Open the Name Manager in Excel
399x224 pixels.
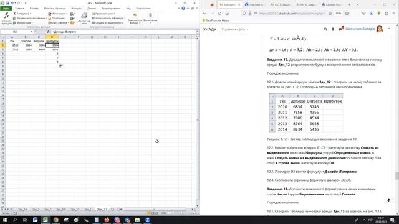coord(84,19)
